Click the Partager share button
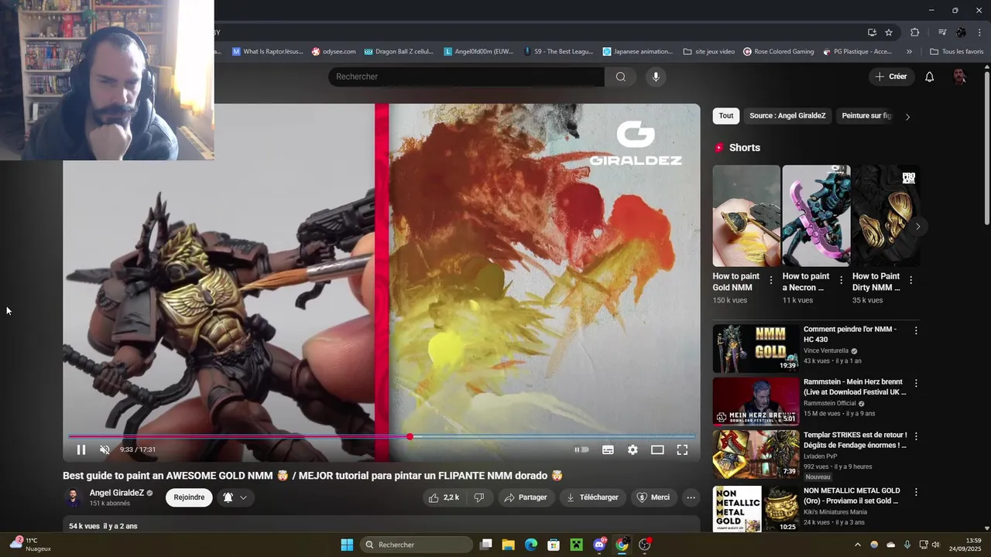This screenshot has width=991, height=557. point(526,497)
